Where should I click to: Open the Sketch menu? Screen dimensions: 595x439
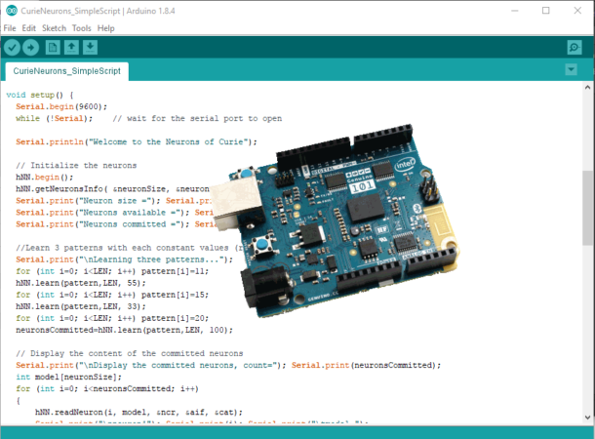click(x=54, y=28)
